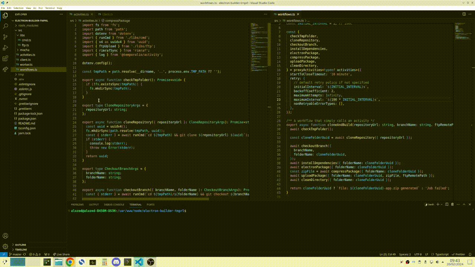Click the Discord icon in the taskbar
The width and height of the screenshot is (475, 267).
pos(116,262)
